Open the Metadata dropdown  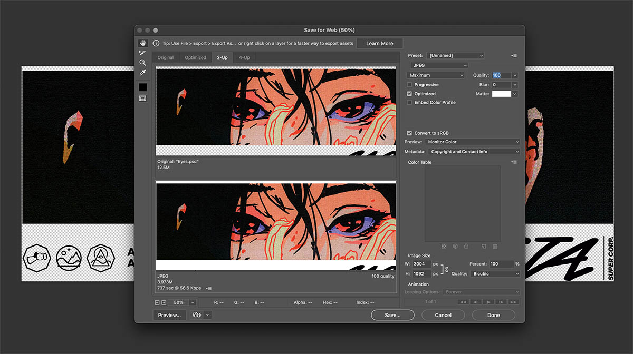pyautogui.click(x=473, y=152)
